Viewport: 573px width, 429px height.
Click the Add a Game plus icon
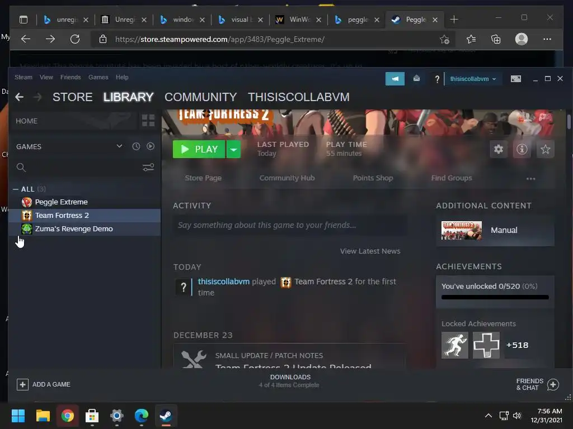click(22, 384)
